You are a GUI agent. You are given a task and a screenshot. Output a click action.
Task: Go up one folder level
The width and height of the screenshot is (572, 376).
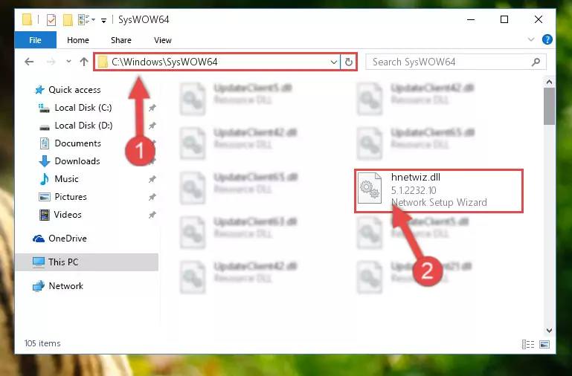pos(84,62)
